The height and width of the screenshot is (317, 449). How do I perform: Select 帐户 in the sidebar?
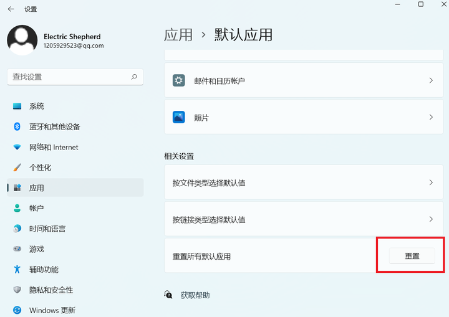(75, 208)
